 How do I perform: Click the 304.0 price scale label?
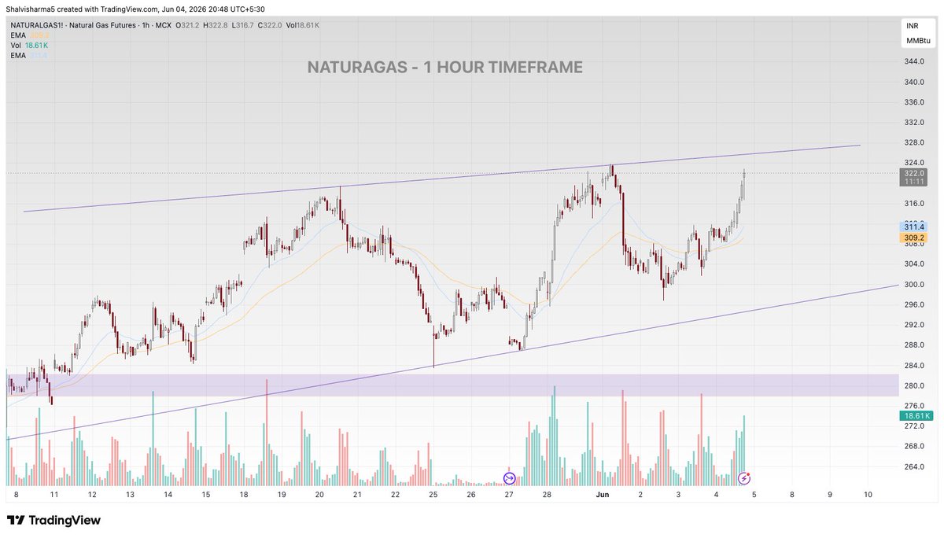914,264
